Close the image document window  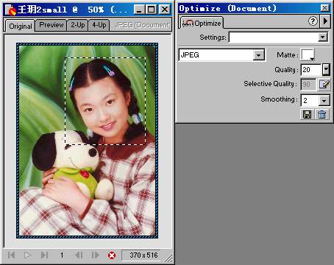tap(165, 10)
